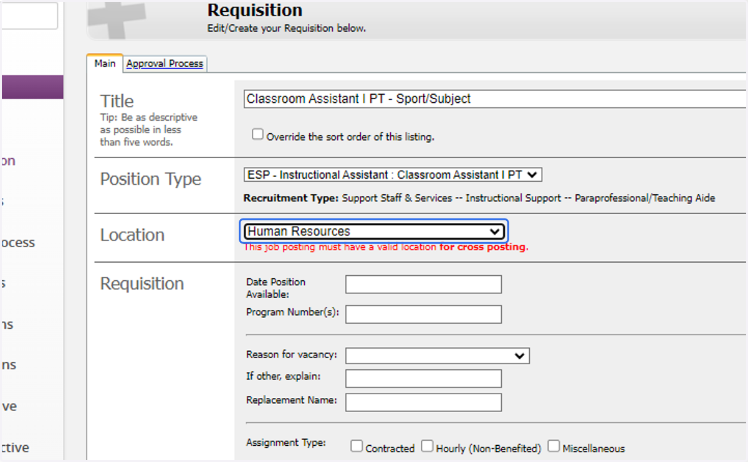Click the If other, explain field

[423, 379]
